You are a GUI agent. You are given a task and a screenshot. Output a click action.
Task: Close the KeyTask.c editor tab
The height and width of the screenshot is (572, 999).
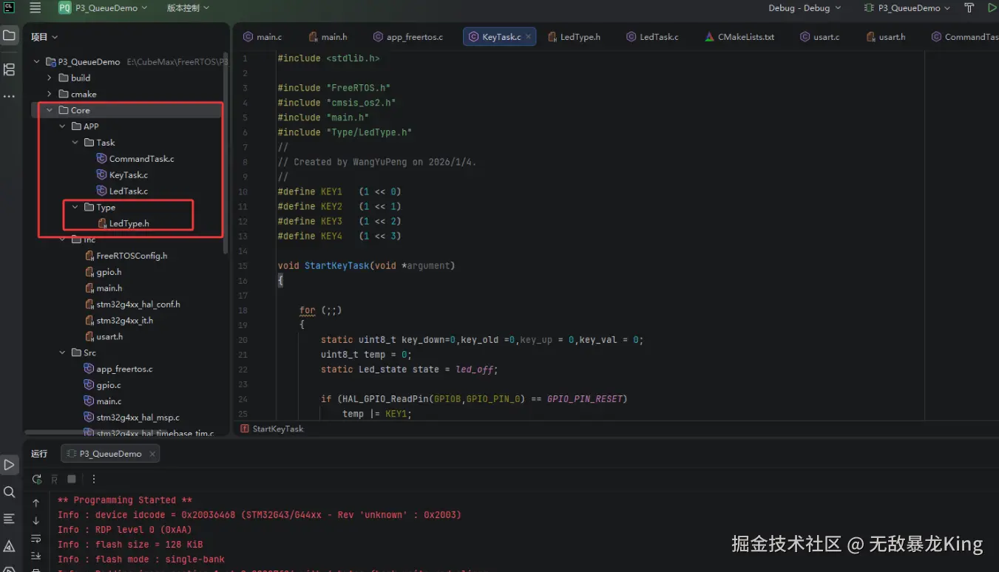[x=528, y=37]
